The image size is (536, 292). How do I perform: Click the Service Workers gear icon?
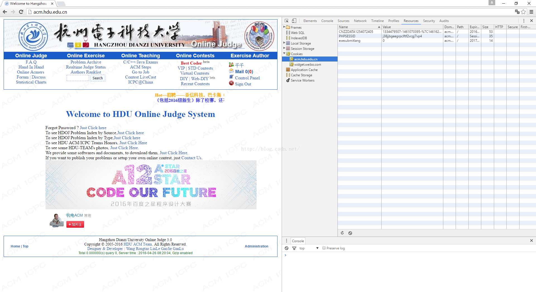point(288,80)
